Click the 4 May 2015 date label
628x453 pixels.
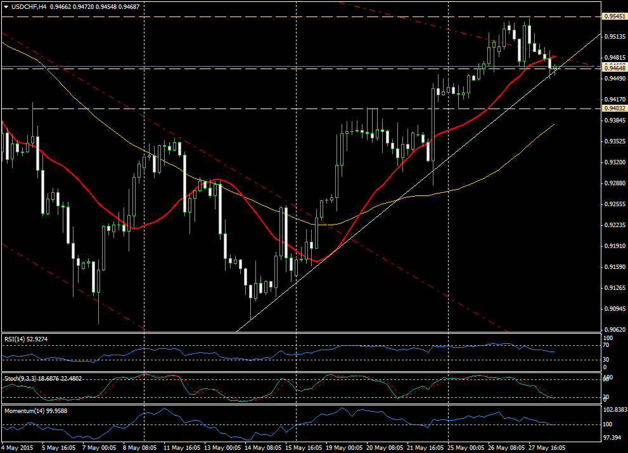(x=19, y=447)
